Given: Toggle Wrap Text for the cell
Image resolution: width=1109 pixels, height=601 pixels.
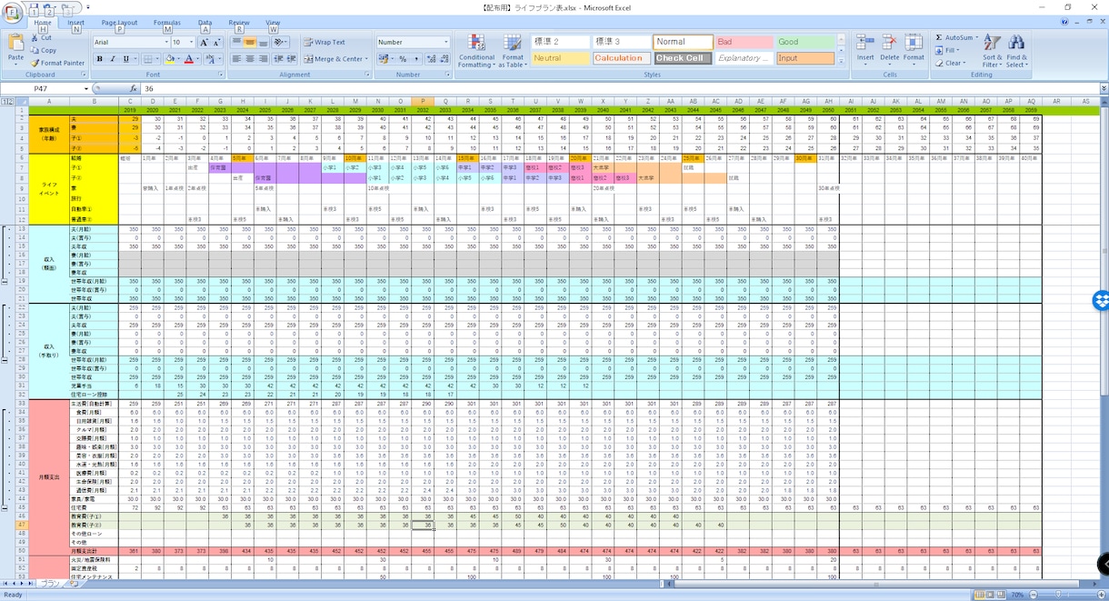Looking at the screenshot, I should point(325,42).
